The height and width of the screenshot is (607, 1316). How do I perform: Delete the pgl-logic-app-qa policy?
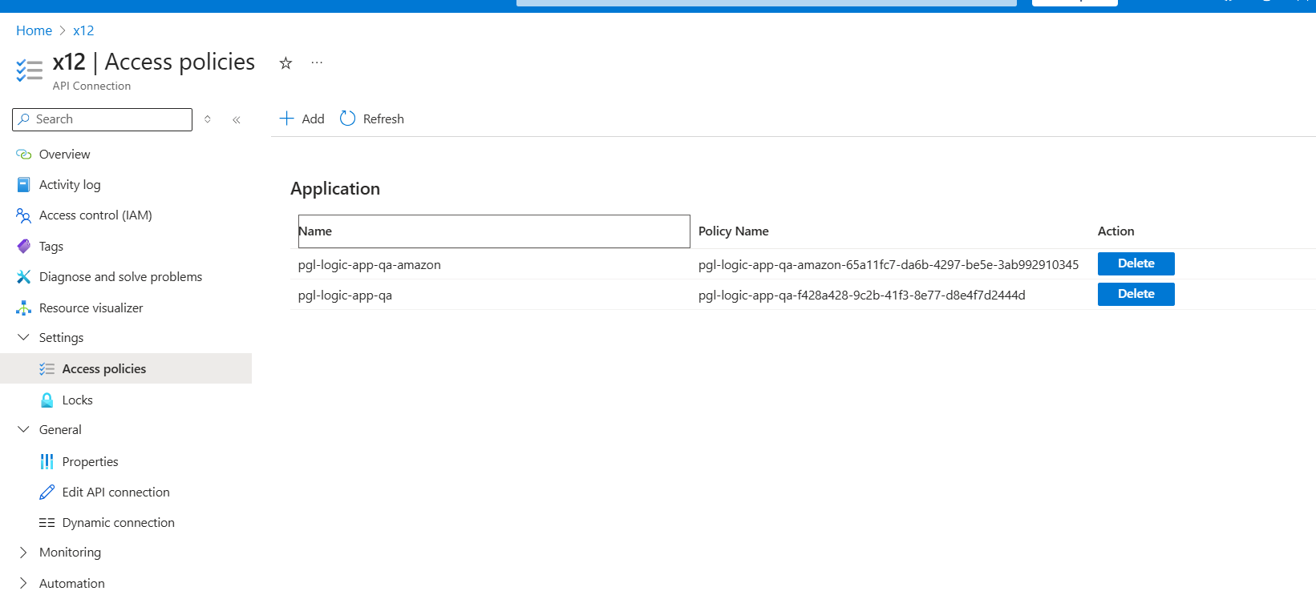[x=1136, y=294]
